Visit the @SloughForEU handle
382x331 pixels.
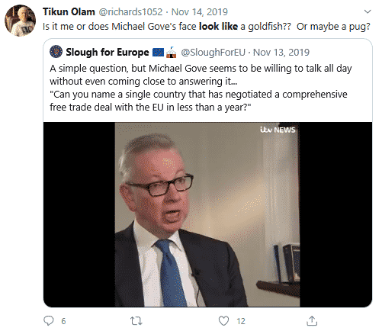(213, 53)
